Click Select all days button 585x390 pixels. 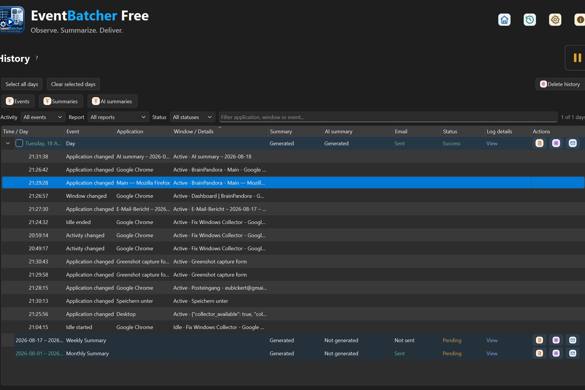22,84
